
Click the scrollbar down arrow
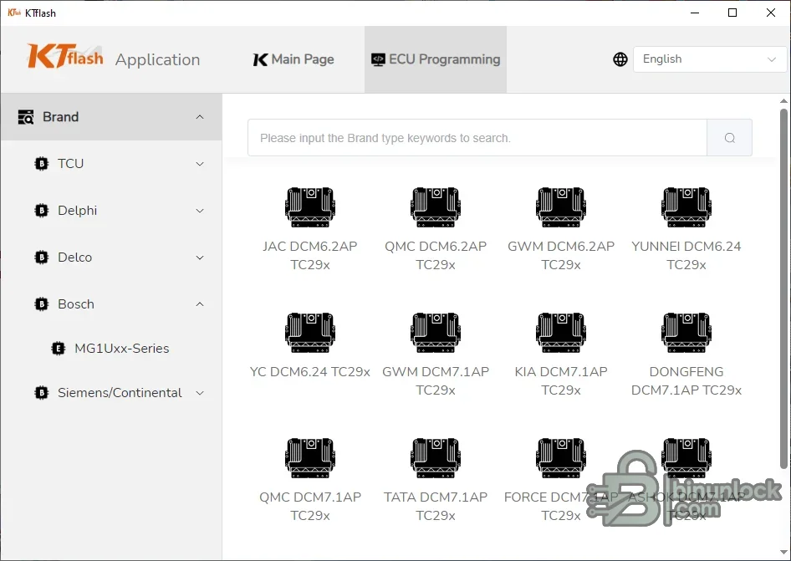click(783, 552)
